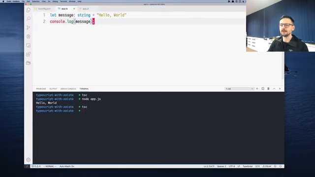Click the string type annotation on line 1
315x177 pixels.
(84, 15)
